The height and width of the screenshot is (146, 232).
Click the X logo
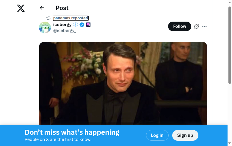21,8
